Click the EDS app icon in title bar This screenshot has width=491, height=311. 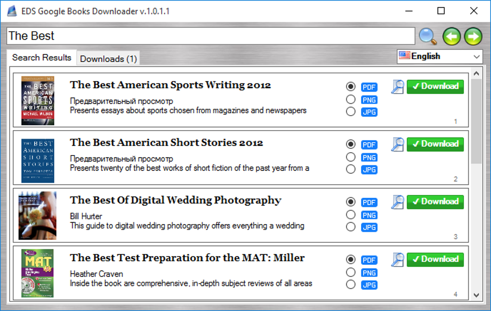pos(12,11)
